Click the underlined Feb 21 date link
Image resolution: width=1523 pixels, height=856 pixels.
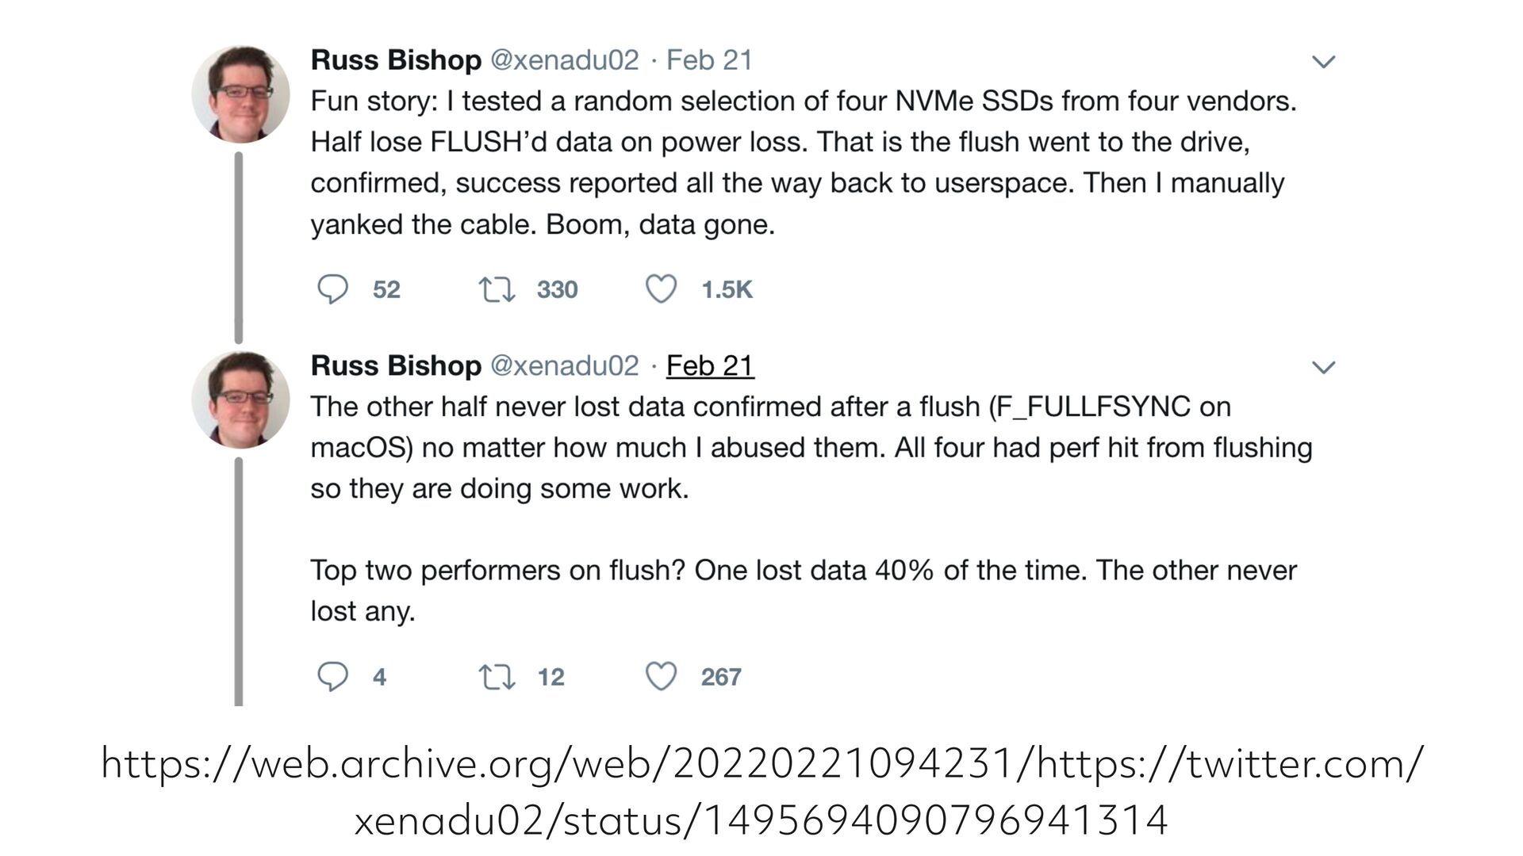point(710,365)
